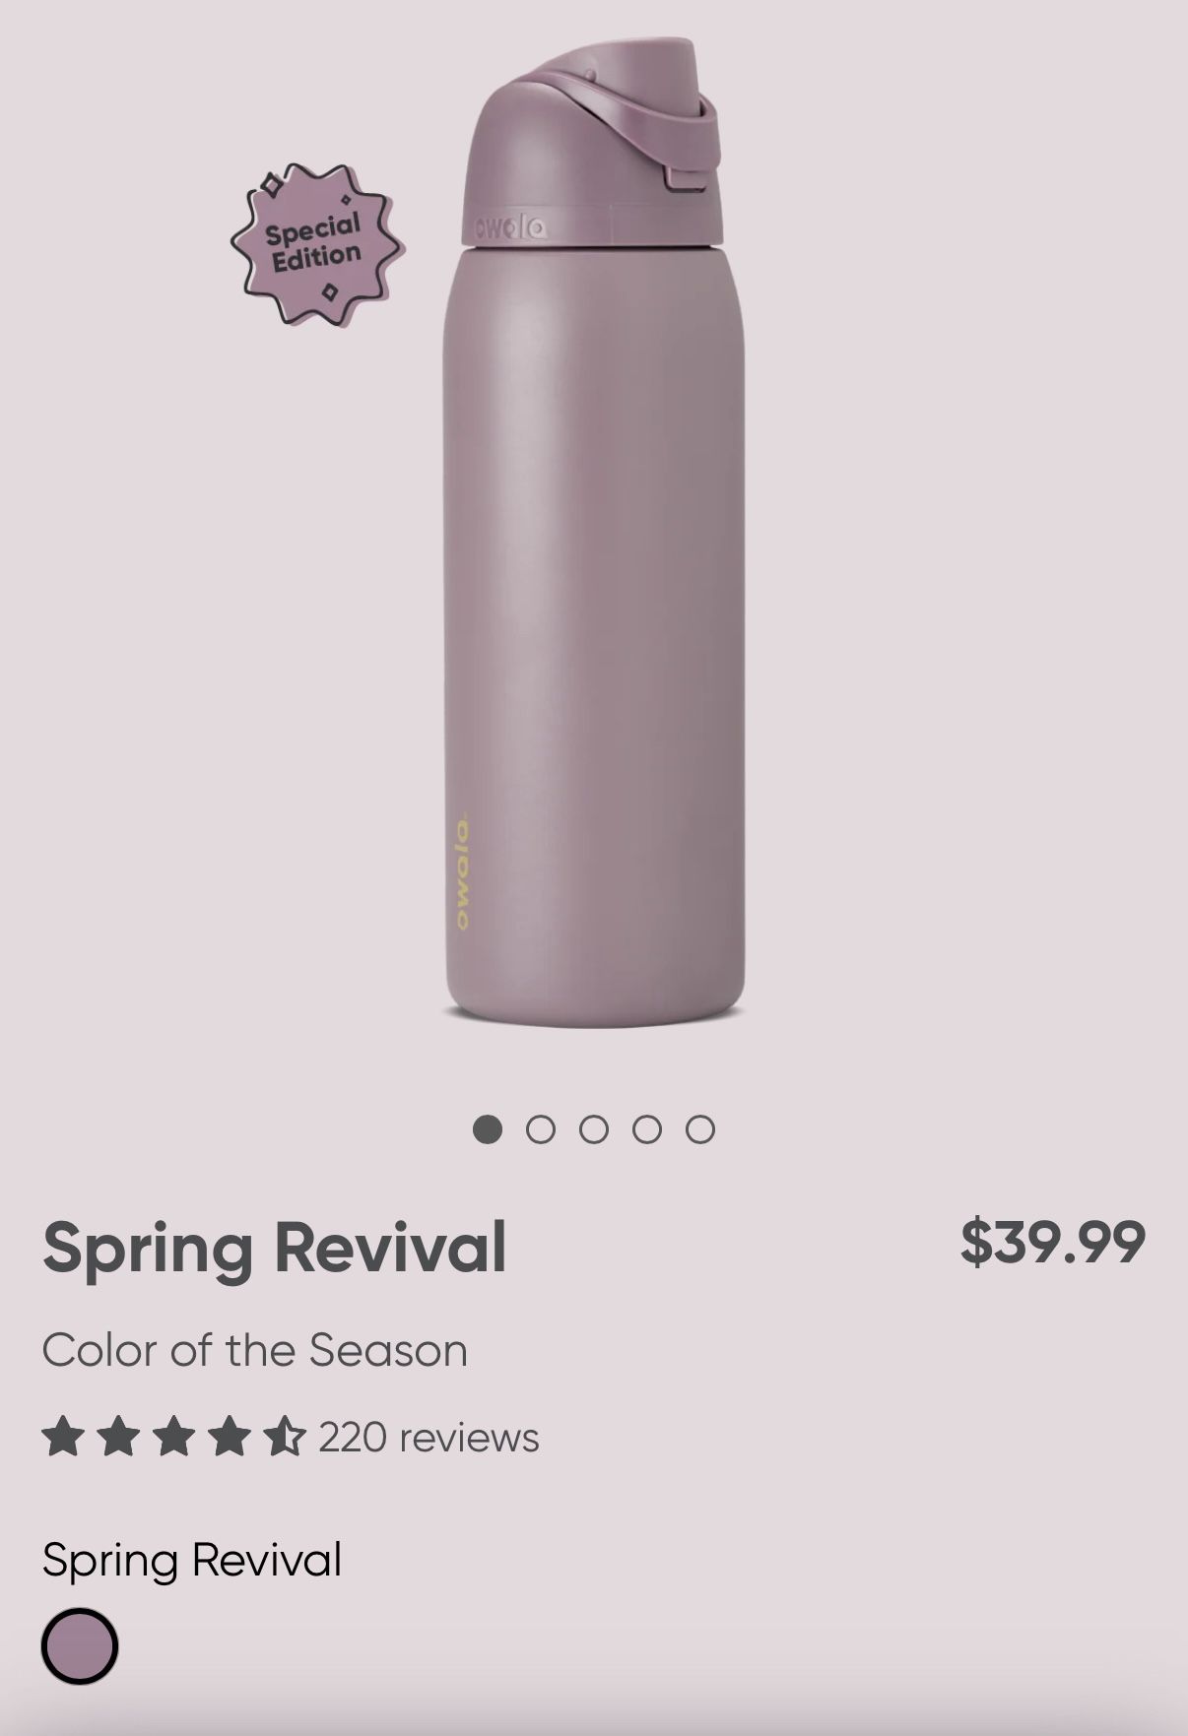The height and width of the screenshot is (1736, 1188).
Task: Click the fourth star rating icon
Action: 230,1437
